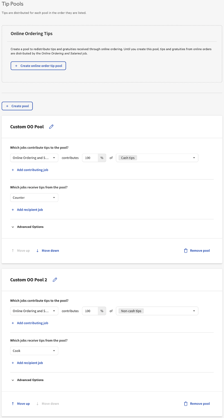Expand Advanced Options in Custom OO Pool
Viewport: 224px width, 418px height.
coord(27,227)
